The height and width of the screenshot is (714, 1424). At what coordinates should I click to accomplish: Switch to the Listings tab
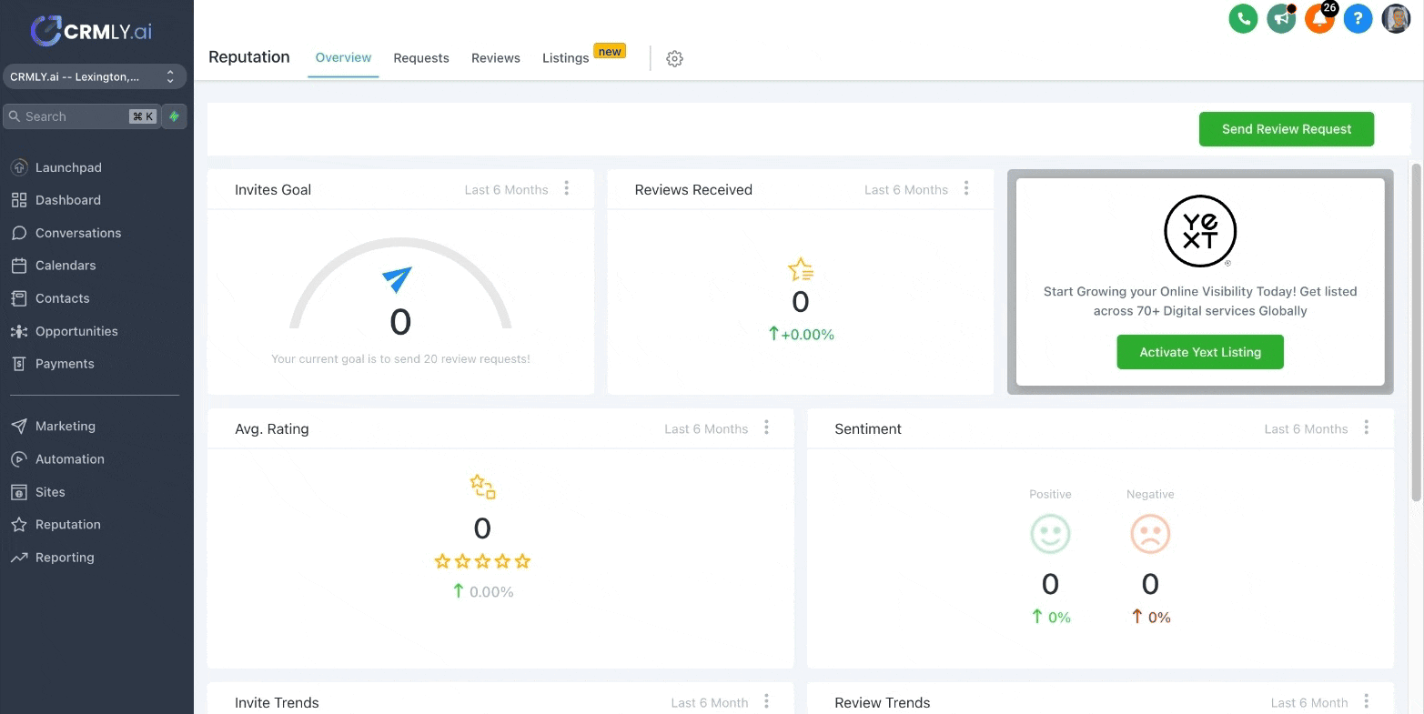coord(565,58)
